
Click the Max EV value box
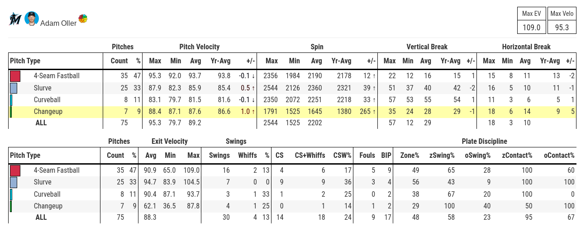point(531,27)
